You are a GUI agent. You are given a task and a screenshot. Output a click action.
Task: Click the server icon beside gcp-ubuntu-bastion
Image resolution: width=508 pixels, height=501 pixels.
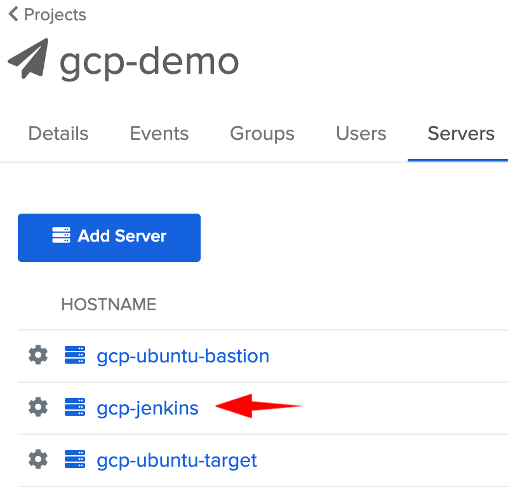(x=75, y=355)
